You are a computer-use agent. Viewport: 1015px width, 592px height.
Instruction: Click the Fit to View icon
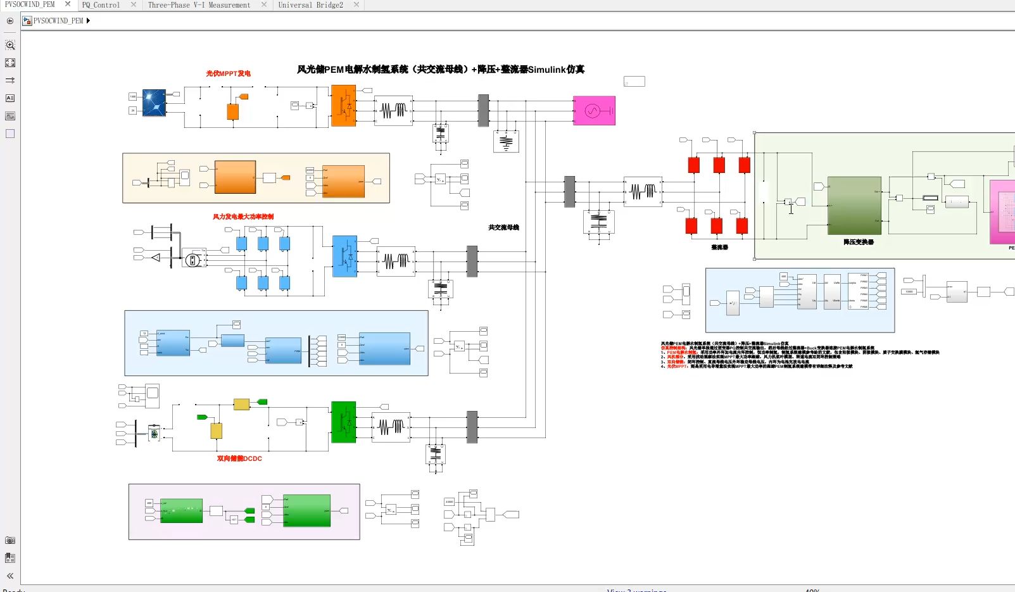(10, 63)
